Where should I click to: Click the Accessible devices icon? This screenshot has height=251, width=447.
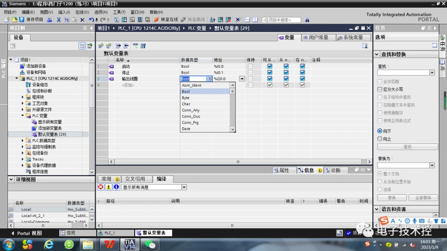(212, 20)
